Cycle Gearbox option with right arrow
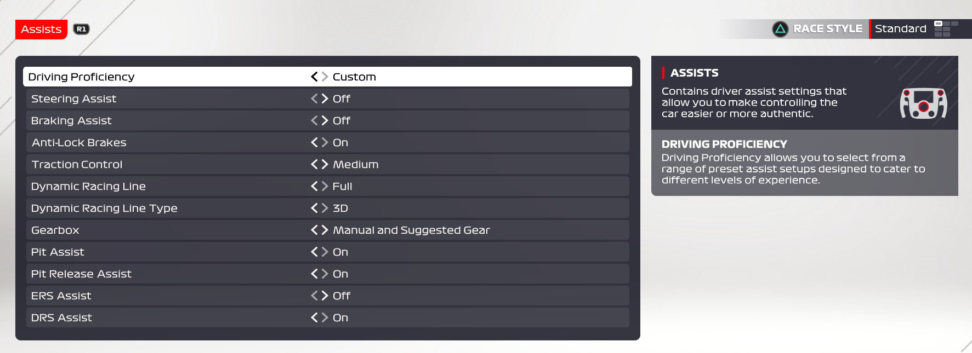 click(x=325, y=230)
